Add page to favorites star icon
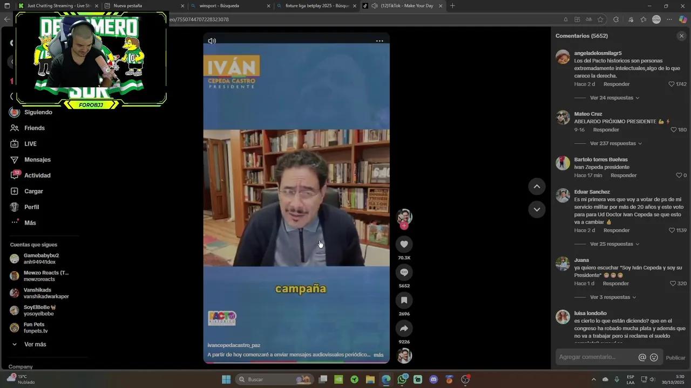Viewport: 691px width, 388px height. [600, 19]
